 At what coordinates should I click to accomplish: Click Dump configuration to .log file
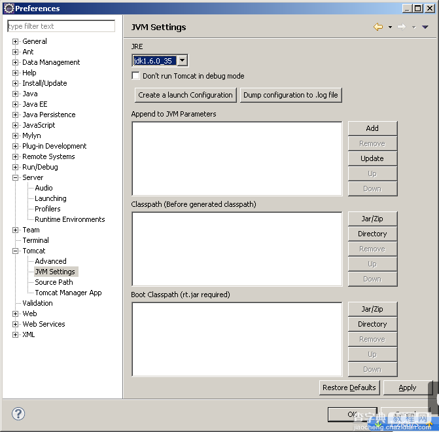[x=291, y=96]
